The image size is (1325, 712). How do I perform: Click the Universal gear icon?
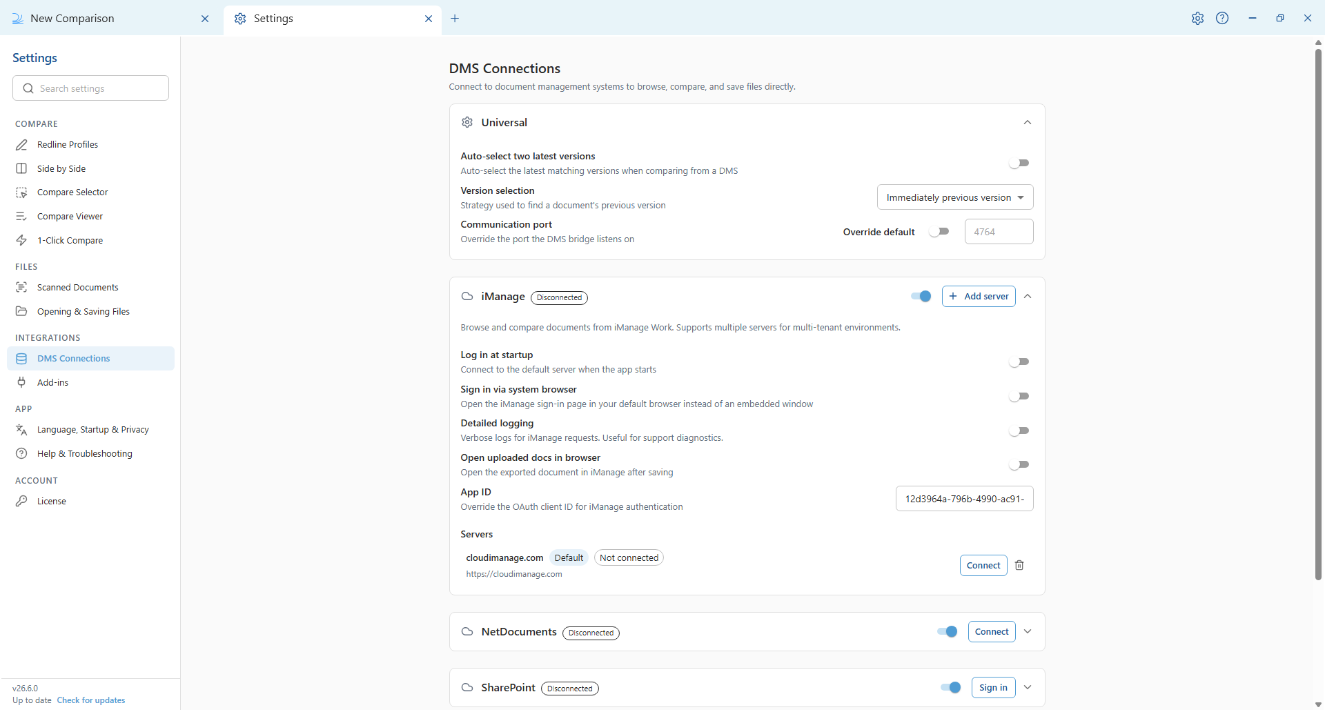point(467,123)
